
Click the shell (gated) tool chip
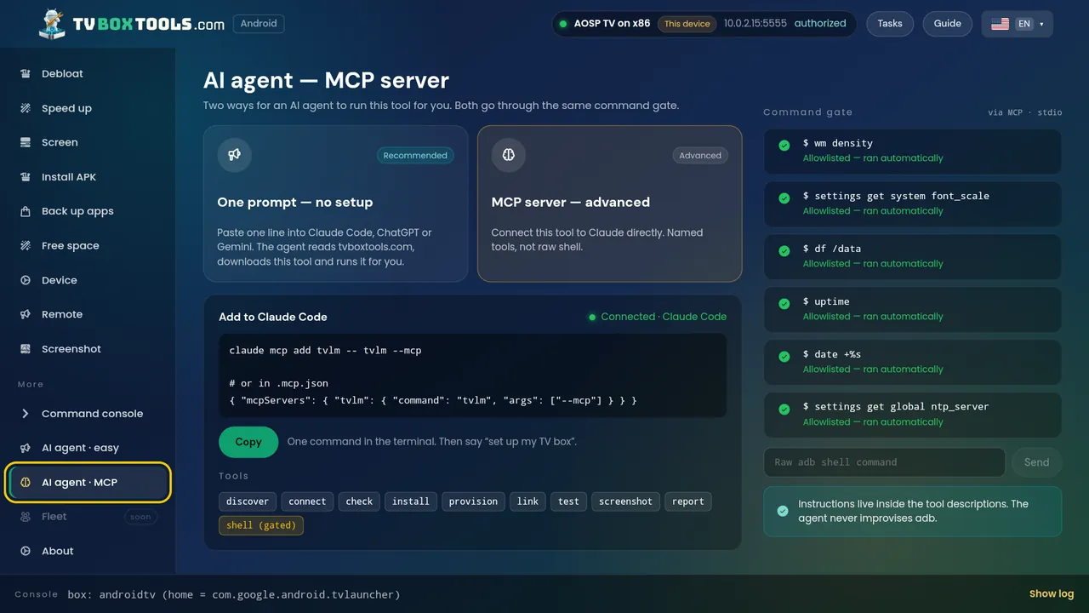(261, 525)
